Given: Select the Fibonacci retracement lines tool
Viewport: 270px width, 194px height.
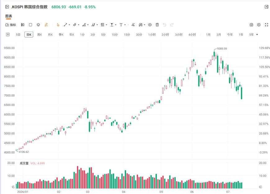Looking at the screenshot, I should click(102, 25).
